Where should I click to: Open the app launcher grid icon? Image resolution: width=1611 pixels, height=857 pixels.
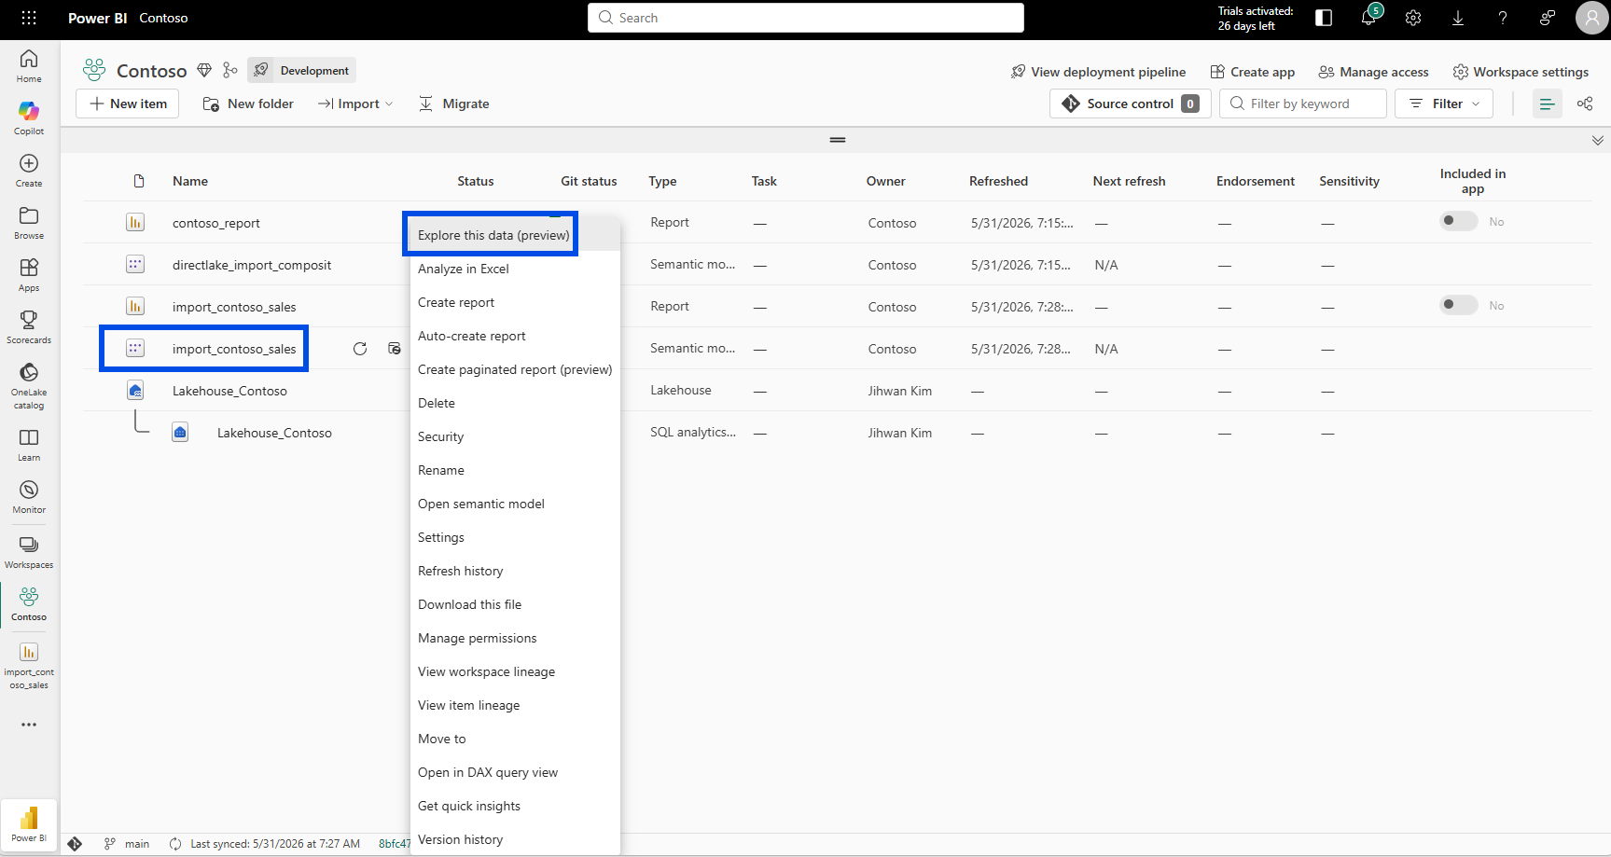pyautogui.click(x=29, y=18)
